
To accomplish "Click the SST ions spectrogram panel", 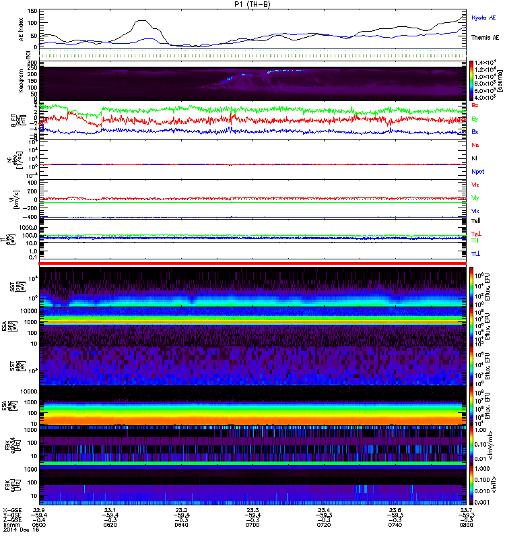I will click(x=253, y=287).
